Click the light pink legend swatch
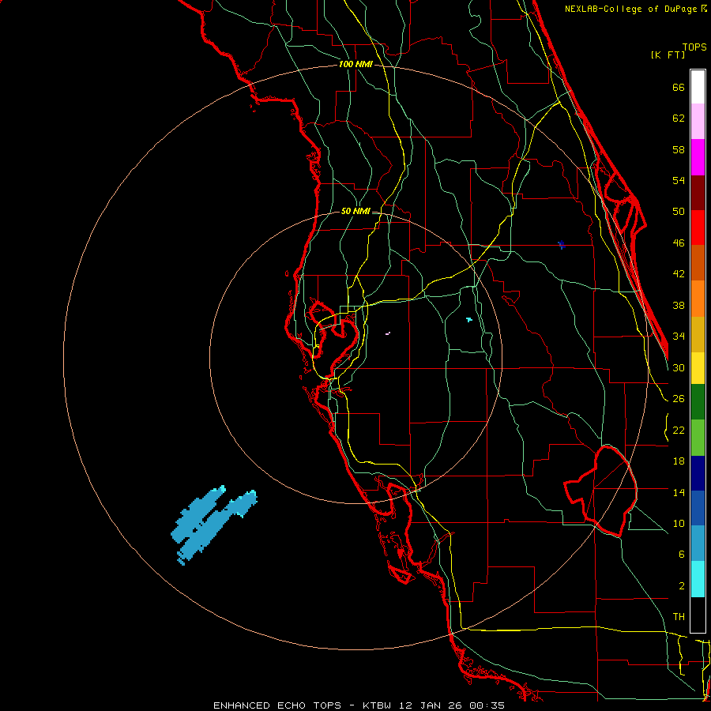Screen dimensions: 711x711 698,121
